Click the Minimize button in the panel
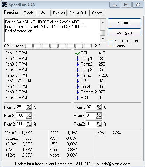This screenshot has height=167, width=145. [x=124, y=23]
